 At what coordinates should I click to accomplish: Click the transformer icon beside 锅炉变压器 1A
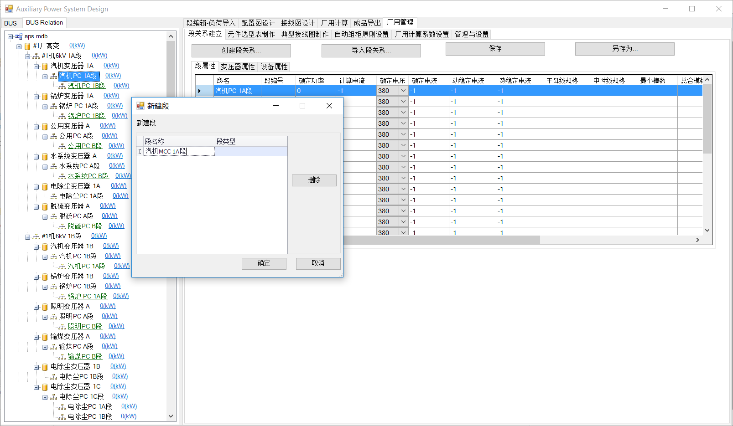click(x=45, y=96)
